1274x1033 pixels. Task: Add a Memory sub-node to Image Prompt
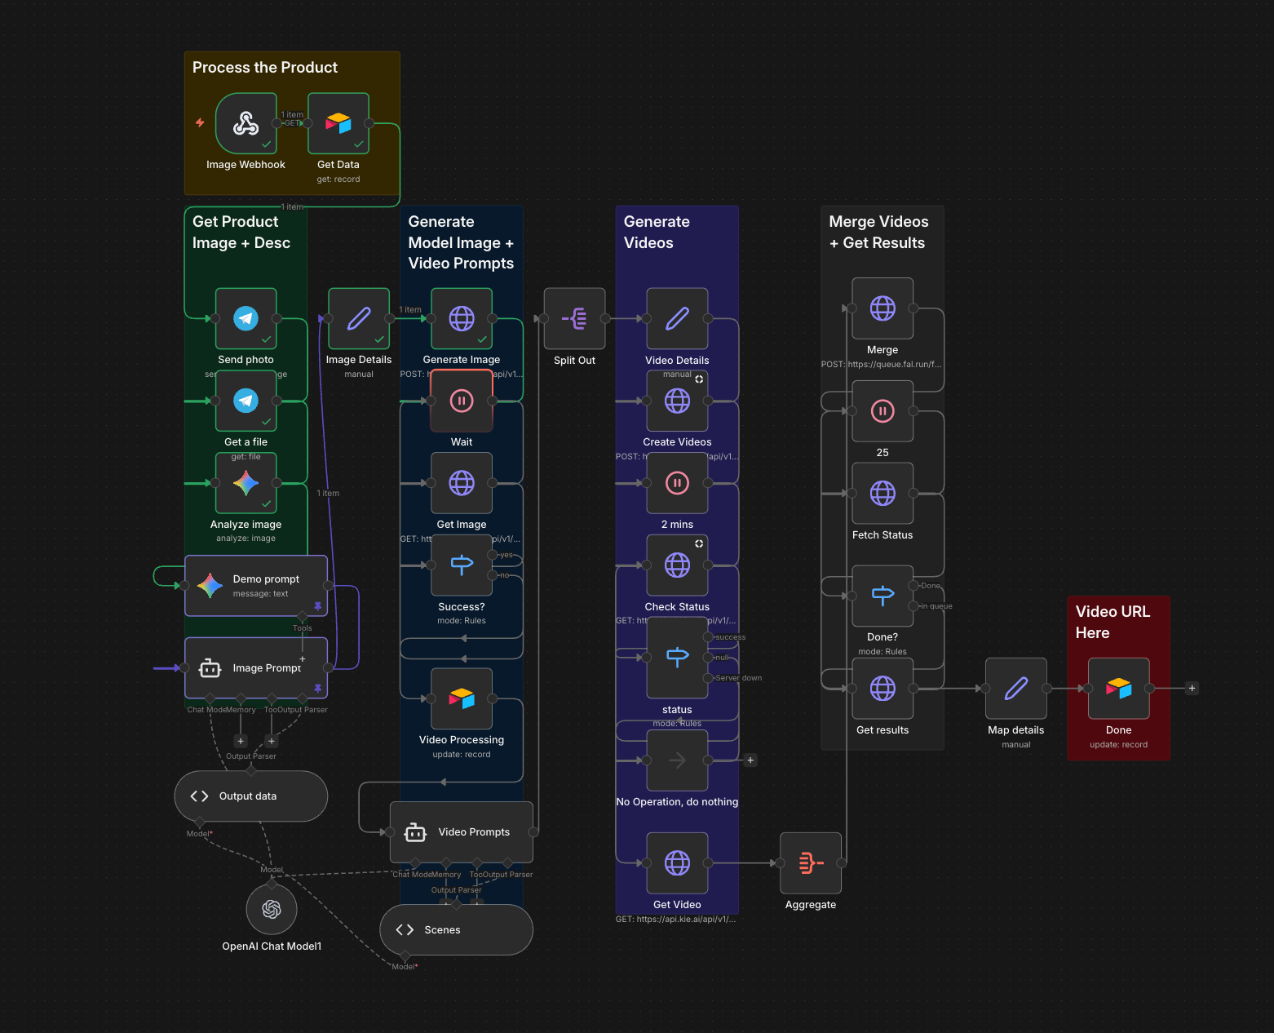tap(241, 741)
